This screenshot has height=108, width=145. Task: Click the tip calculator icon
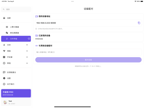click(7, 27)
